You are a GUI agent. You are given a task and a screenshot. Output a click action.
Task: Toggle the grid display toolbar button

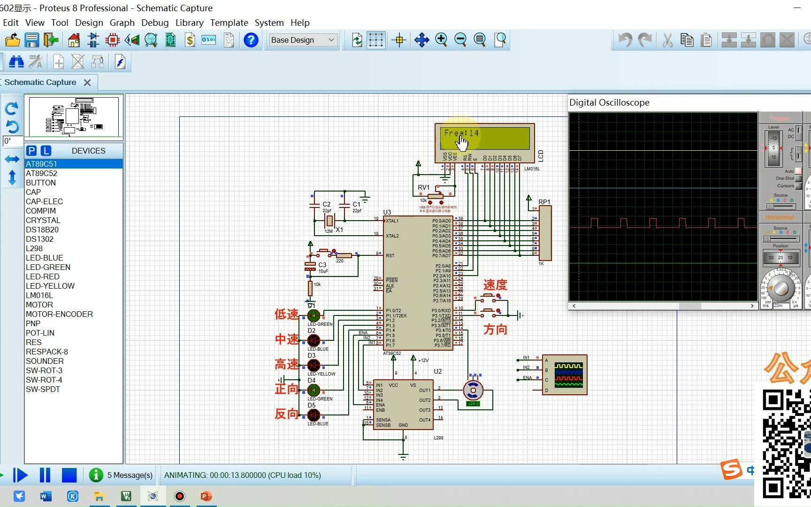coord(376,40)
